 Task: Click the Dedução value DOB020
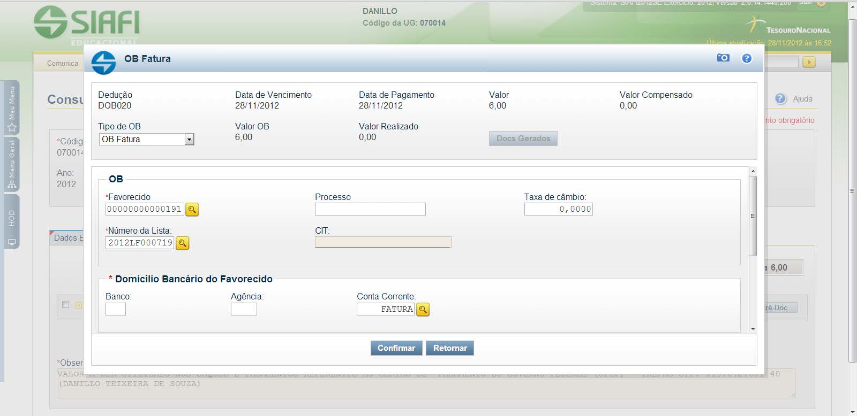pos(115,105)
